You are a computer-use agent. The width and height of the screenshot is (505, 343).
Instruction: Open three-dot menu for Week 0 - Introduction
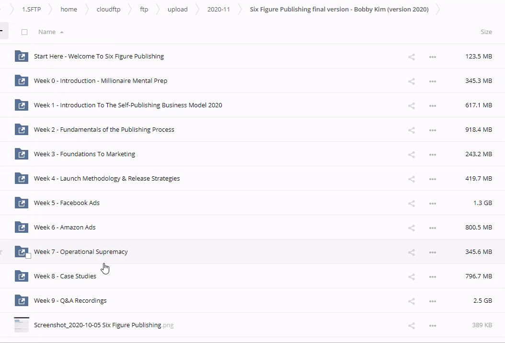point(432,81)
